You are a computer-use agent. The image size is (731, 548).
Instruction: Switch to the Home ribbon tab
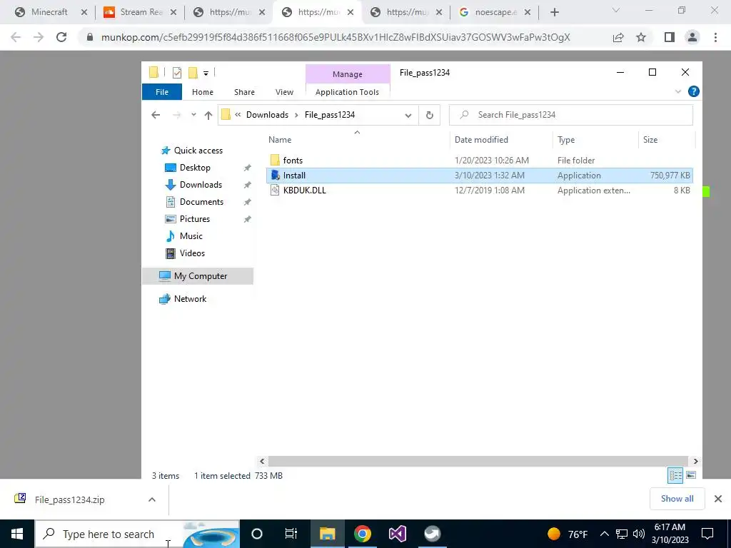pos(202,92)
